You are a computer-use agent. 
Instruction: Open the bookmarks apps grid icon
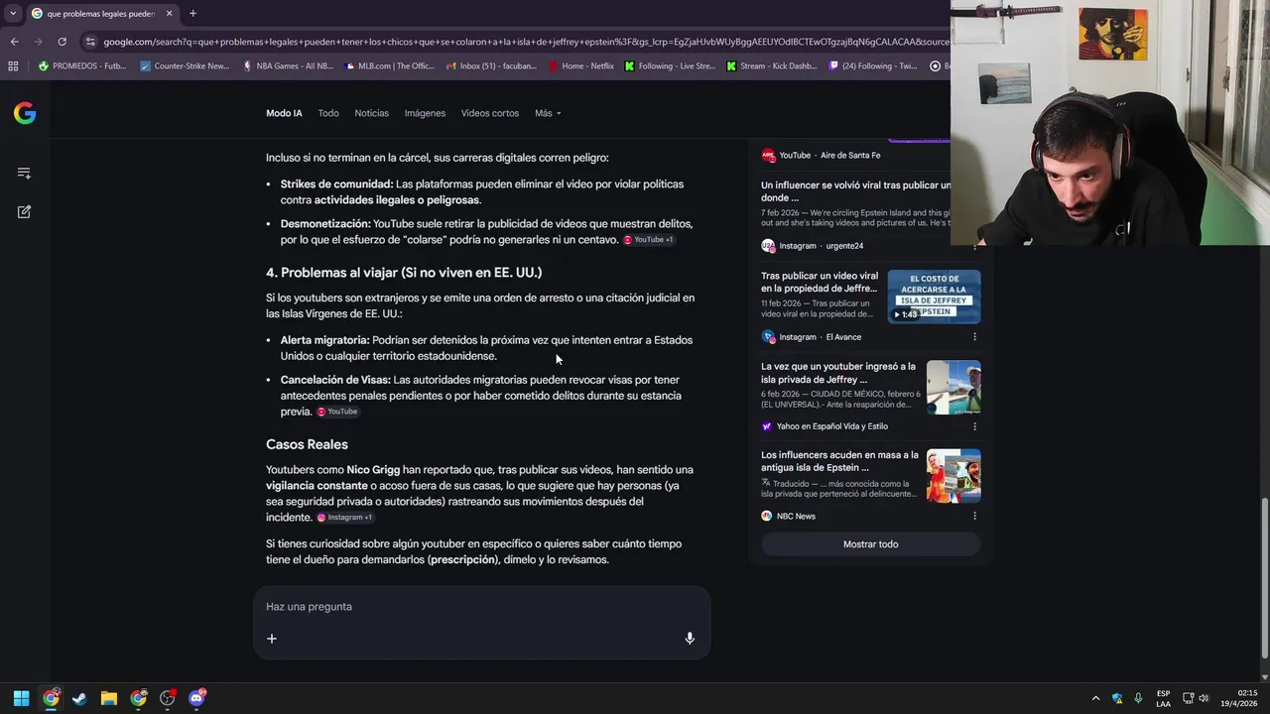pos(13,66)
